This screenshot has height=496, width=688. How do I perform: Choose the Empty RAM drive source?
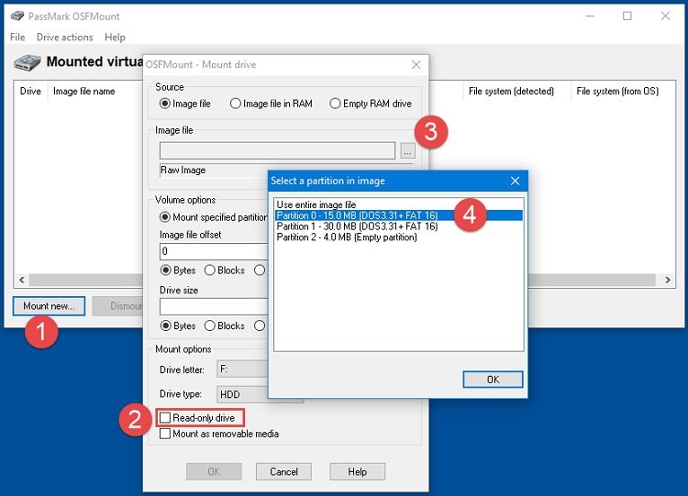[371, 104]
